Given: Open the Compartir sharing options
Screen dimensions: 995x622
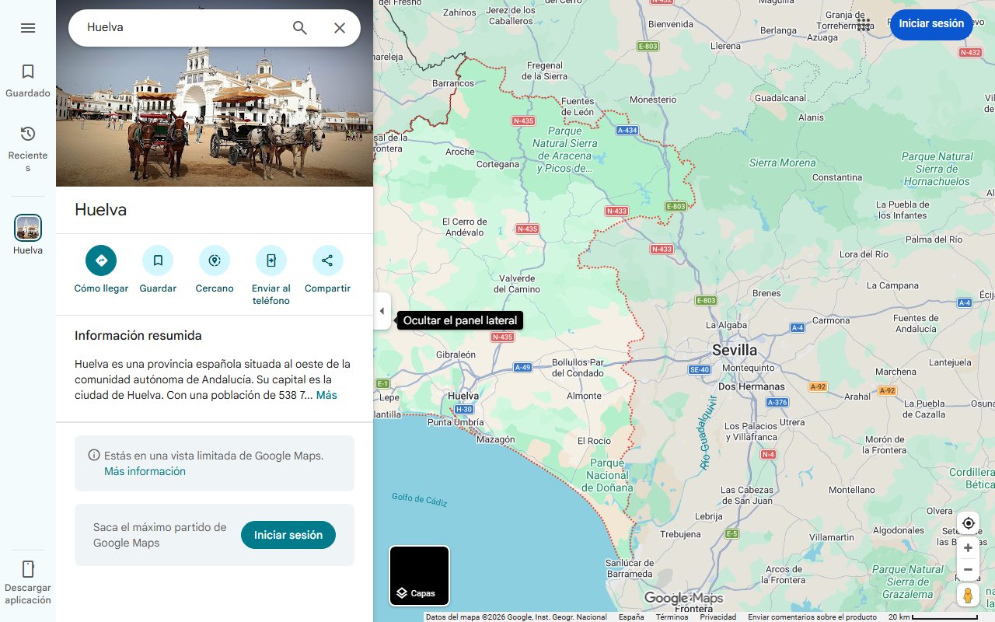Looking at the screenshot, I should tap(327, 260).
